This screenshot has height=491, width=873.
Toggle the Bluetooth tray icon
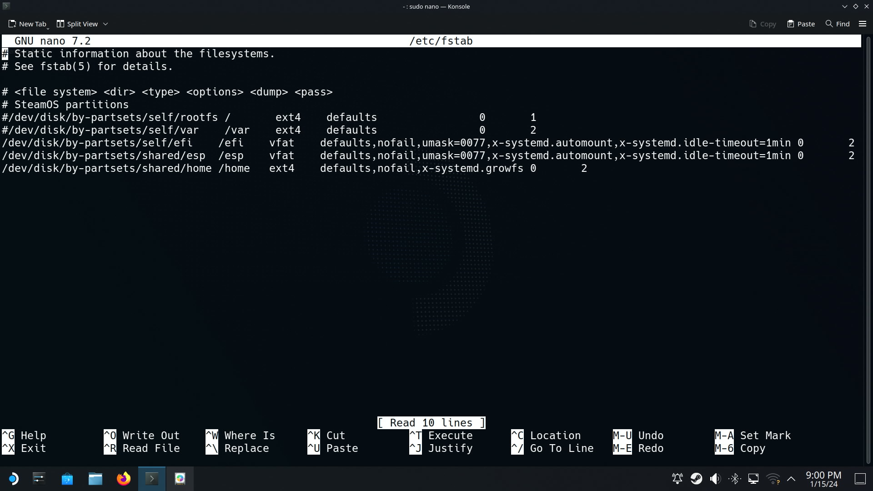(x=734, y=479)
